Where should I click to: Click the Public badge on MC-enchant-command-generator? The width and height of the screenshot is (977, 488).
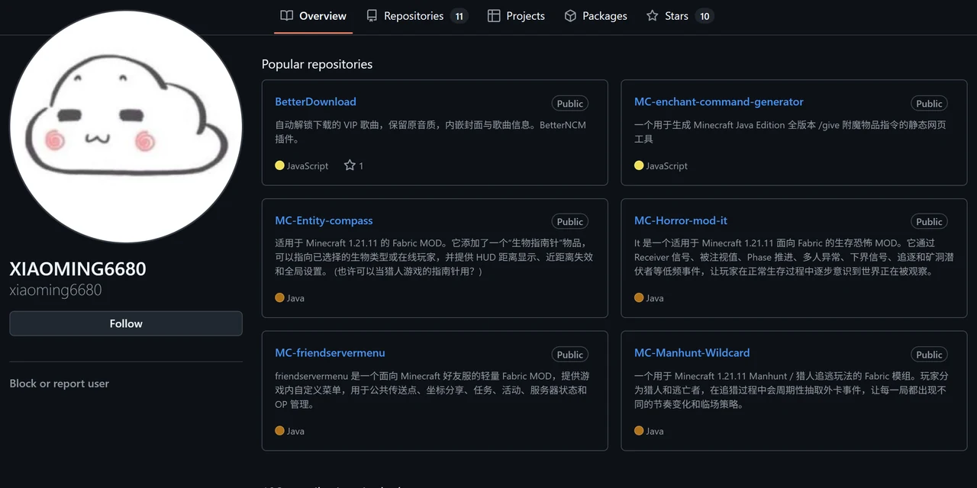pos(929,104)
